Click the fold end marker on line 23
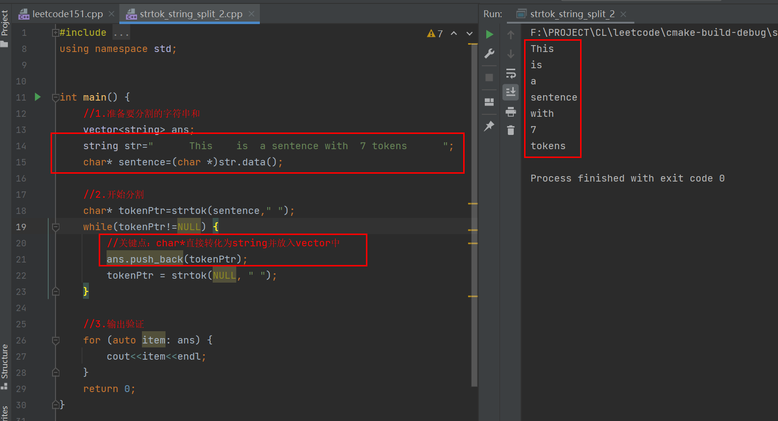Image resolution: width=778 pixels, height=421 pixels. 56,291
